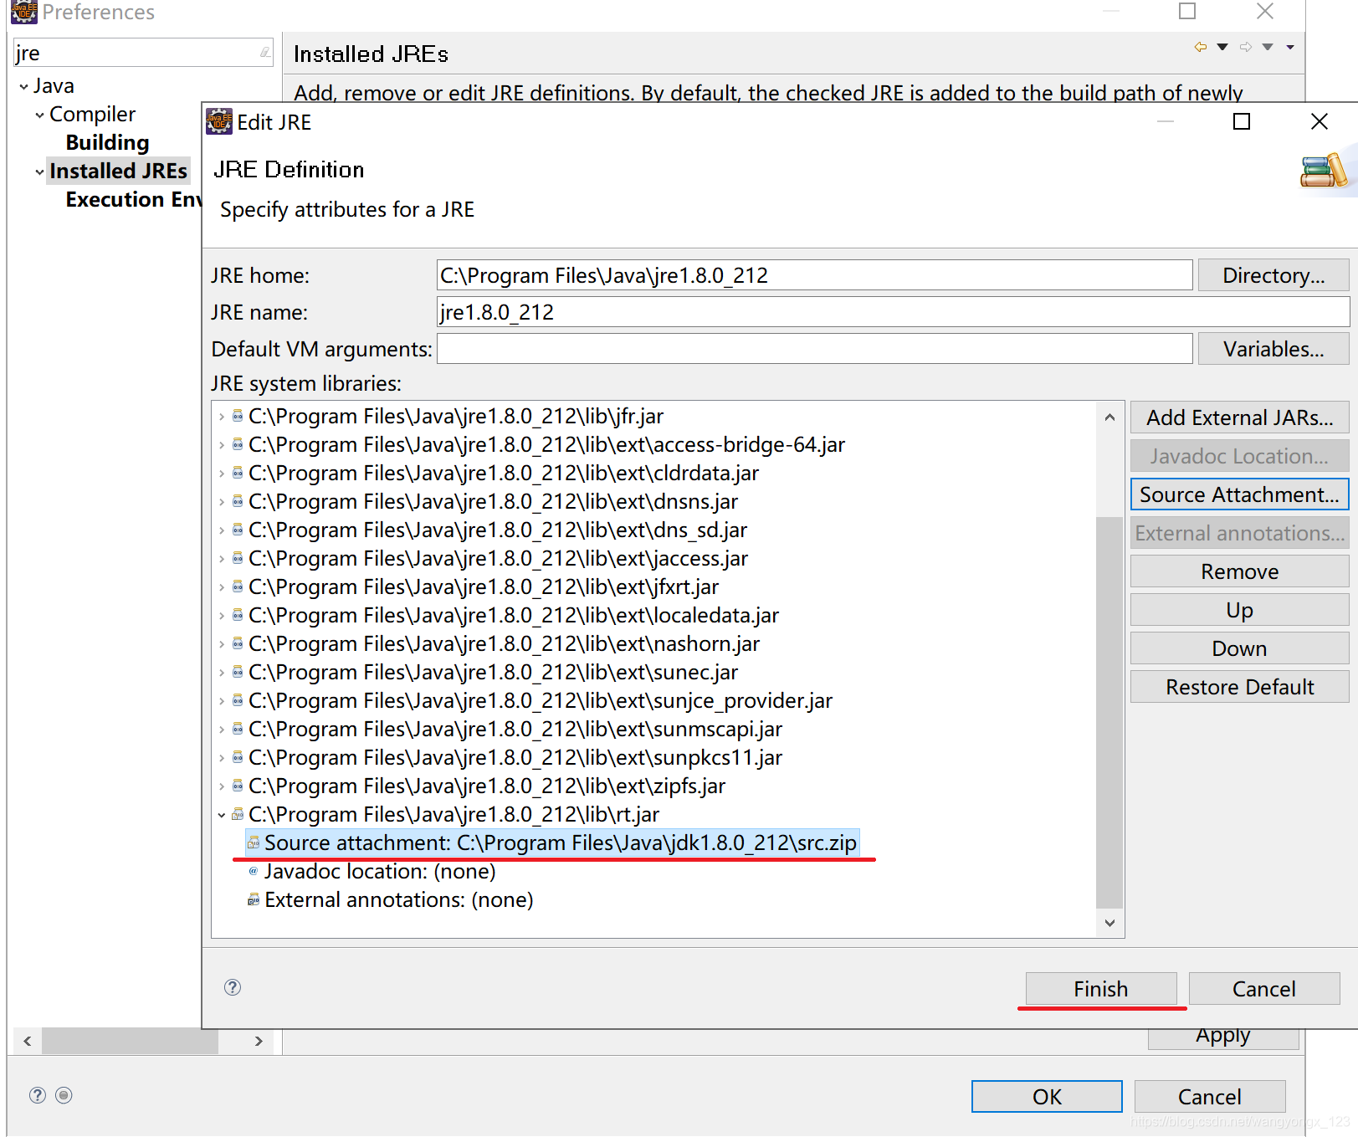Select the jfxrt.jar library row

click(484, 586)
